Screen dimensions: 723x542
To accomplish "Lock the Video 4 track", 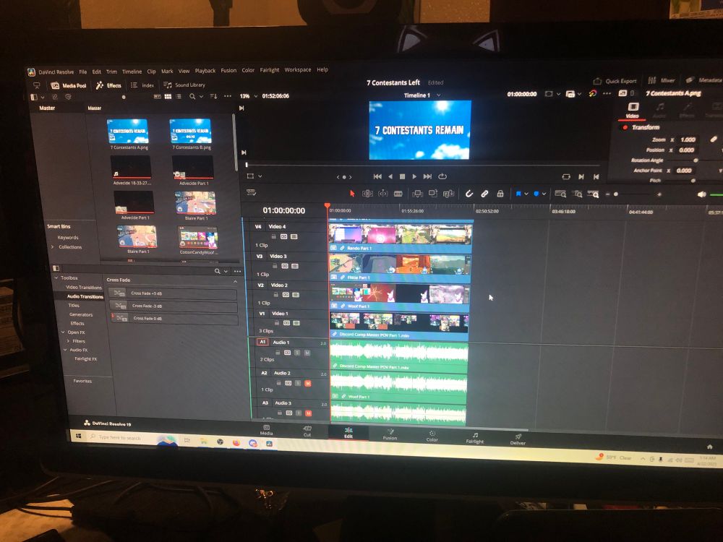I will click(273, 236).
